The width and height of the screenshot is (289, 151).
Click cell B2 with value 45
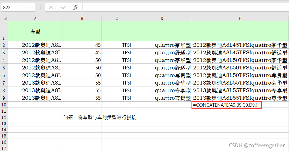[82, 45]
